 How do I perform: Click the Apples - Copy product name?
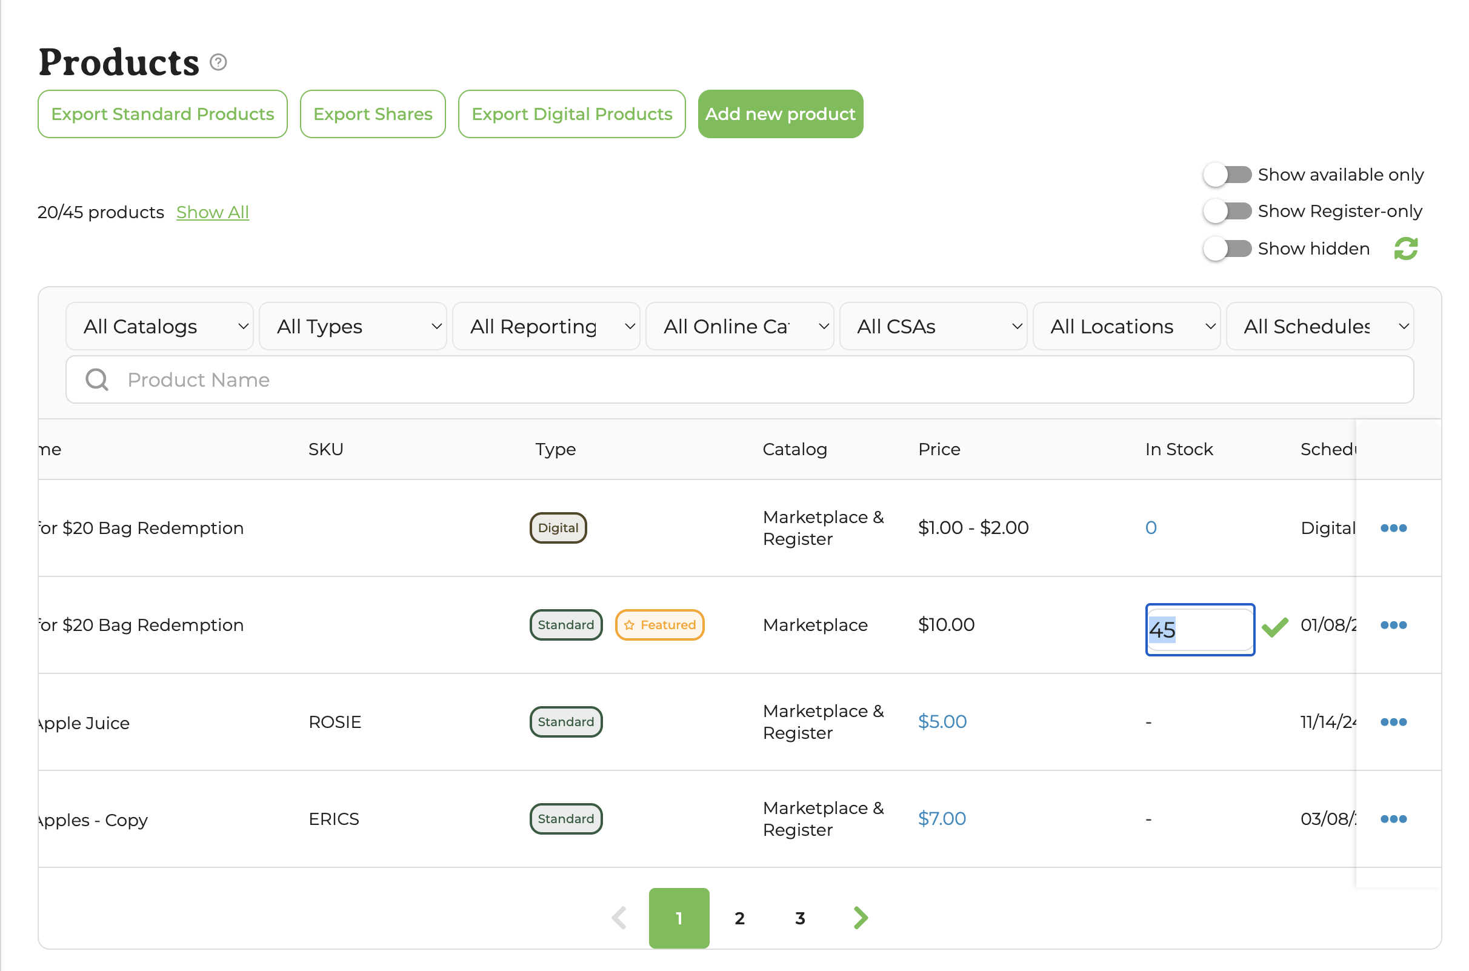click(x=93, y=820)
